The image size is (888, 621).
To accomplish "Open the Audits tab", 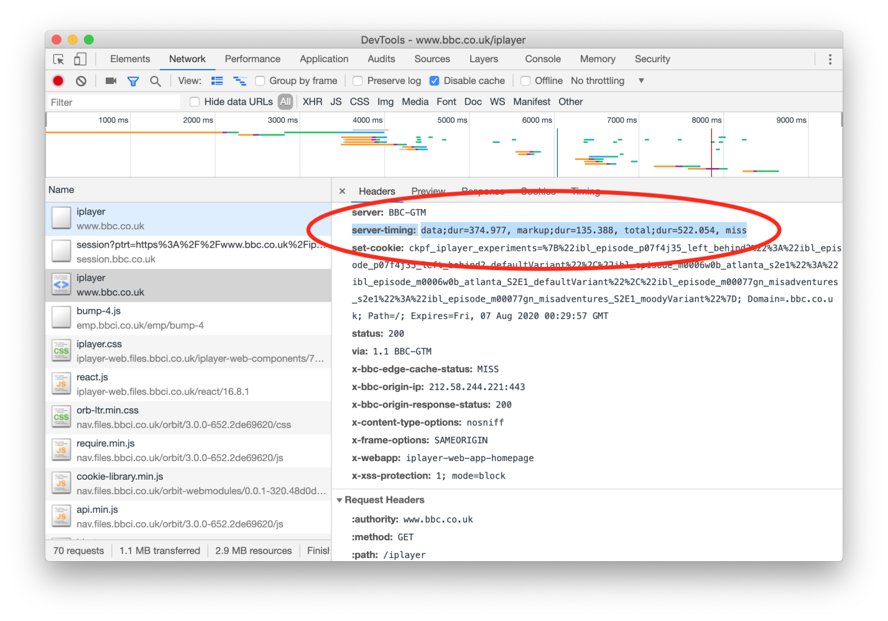I will (x=381, y=59).
